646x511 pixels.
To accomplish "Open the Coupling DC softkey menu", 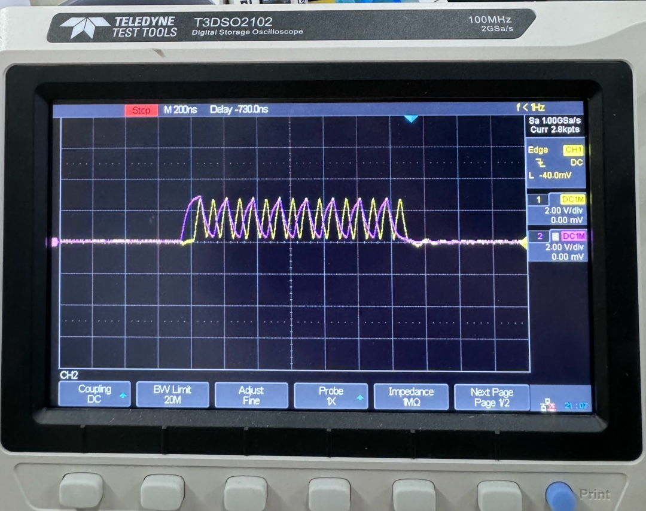I will click(x=95, y=395).
